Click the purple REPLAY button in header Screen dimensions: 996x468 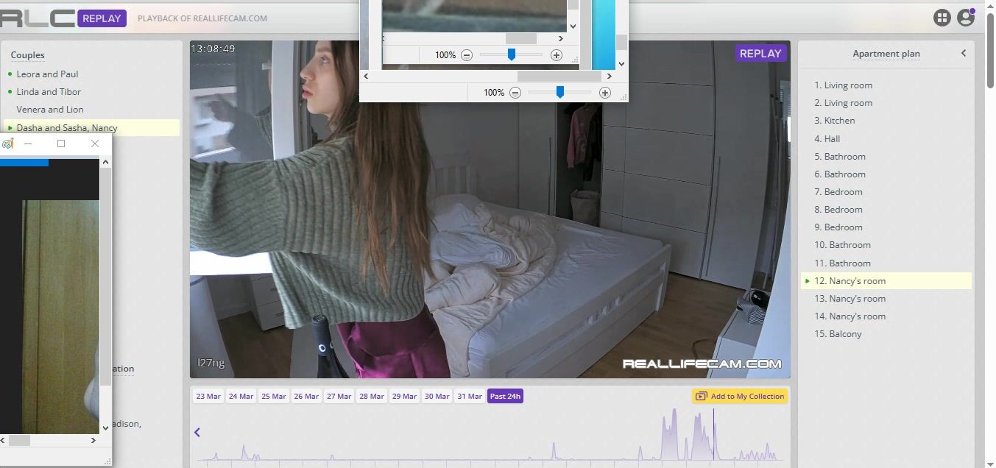point(102,18)
